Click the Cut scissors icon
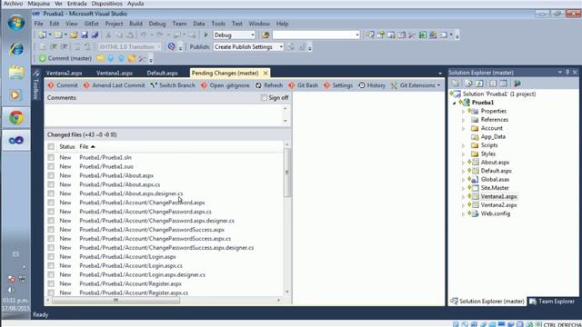This screenshot has height=327, width=582. pyautogui.click(x=108, y=35)
